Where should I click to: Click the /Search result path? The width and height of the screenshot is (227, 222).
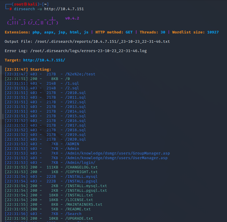point(73,214)
